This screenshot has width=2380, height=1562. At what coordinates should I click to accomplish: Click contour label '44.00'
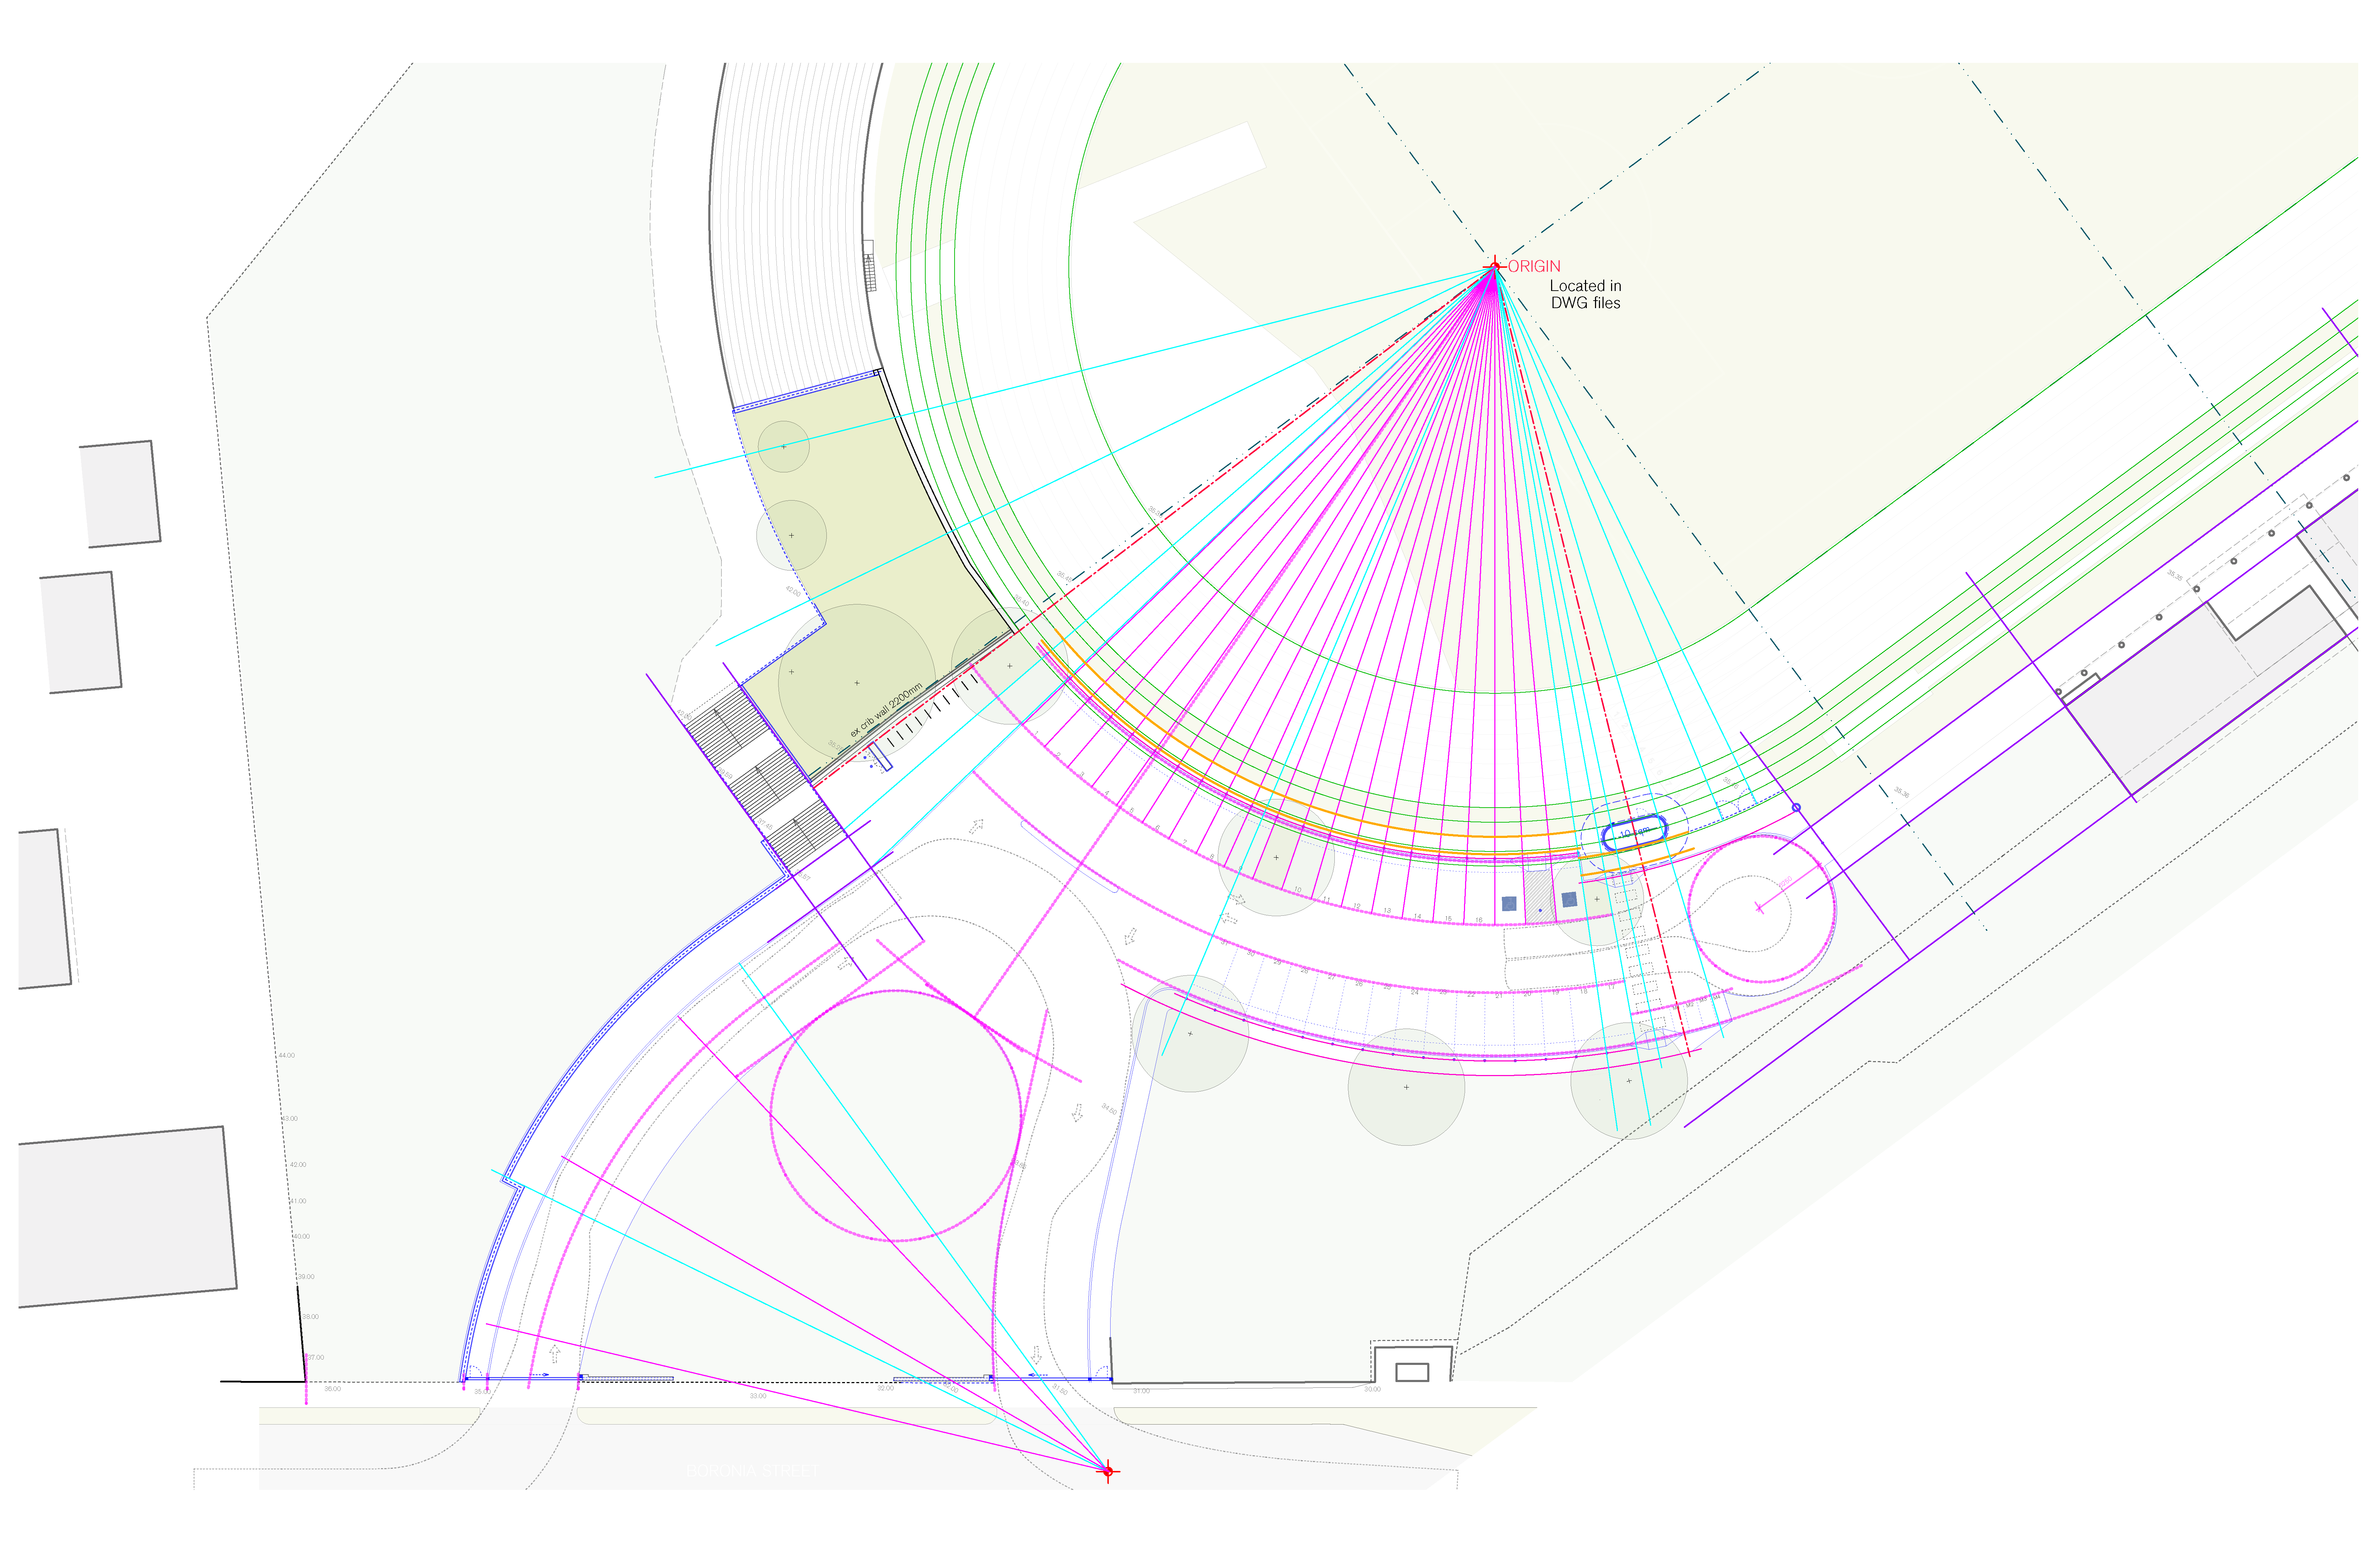click(x=287, y=1056)
